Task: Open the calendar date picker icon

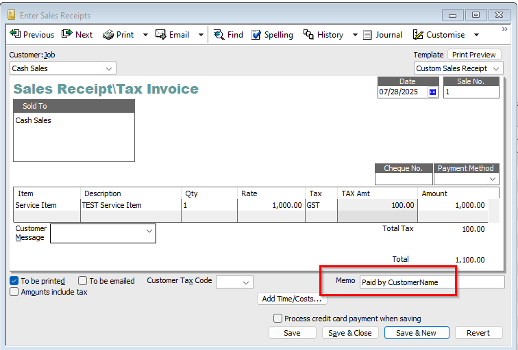Action: (x=432, y=92)
